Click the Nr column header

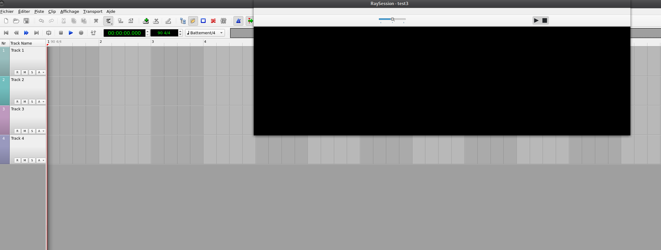click(x=5, y=43)
